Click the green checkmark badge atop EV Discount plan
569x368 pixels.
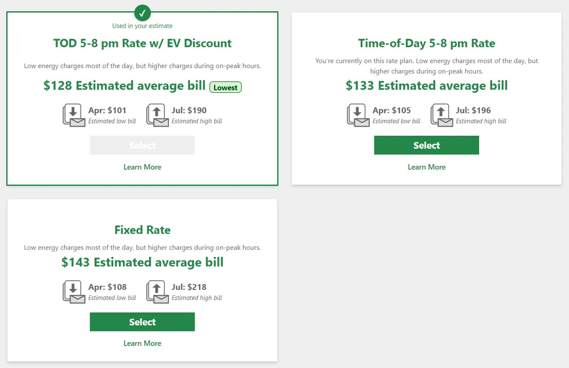click(142, 13)
